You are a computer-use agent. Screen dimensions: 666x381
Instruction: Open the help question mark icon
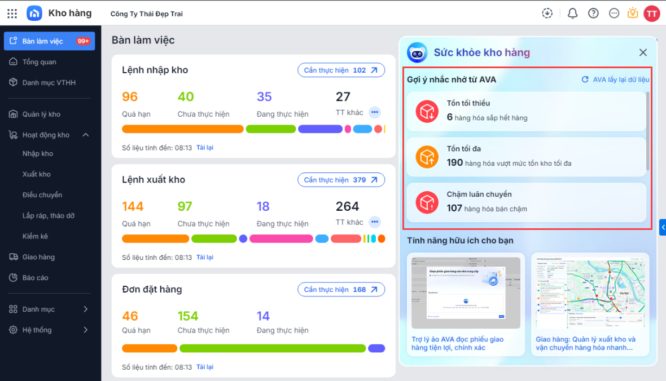[593, 14]
